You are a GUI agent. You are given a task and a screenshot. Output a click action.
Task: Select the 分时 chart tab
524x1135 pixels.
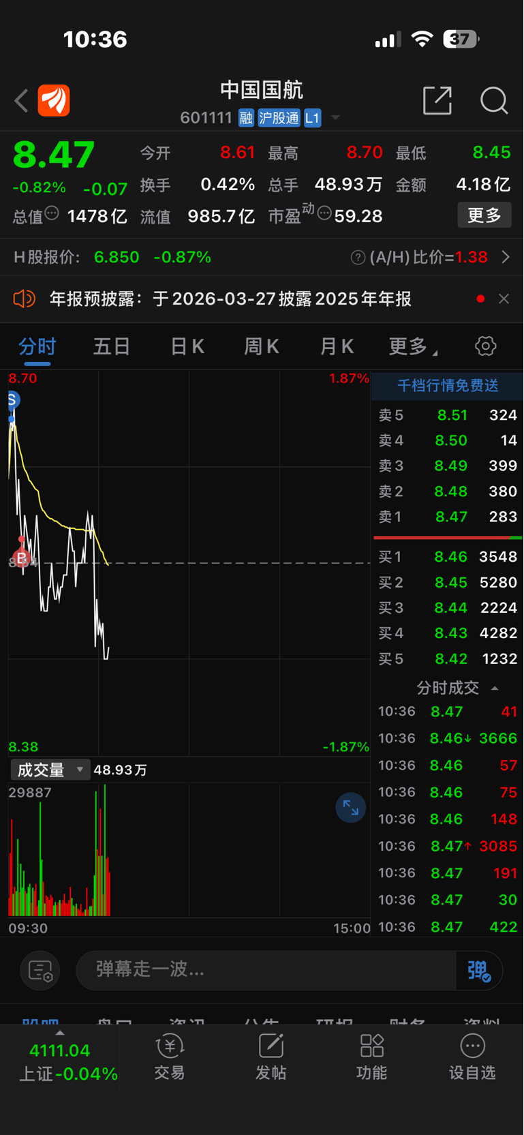[37, 346]
